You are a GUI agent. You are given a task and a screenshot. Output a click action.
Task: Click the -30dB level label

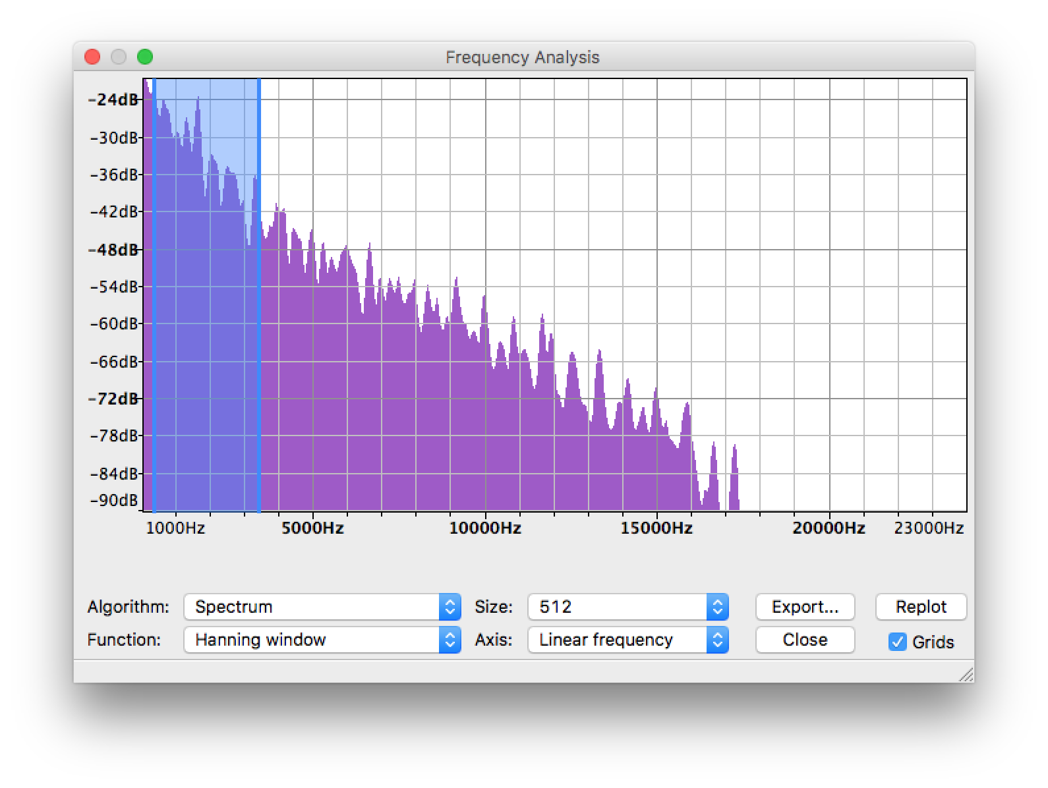[113, 138]
